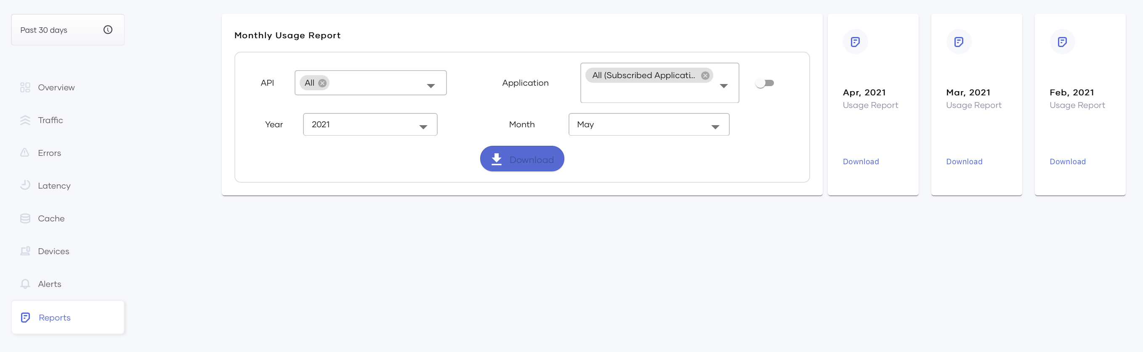The height and width of the screenshot is (352, 1143).
Task: Navigate to the Latency page
Action: [x=54, y=186]
